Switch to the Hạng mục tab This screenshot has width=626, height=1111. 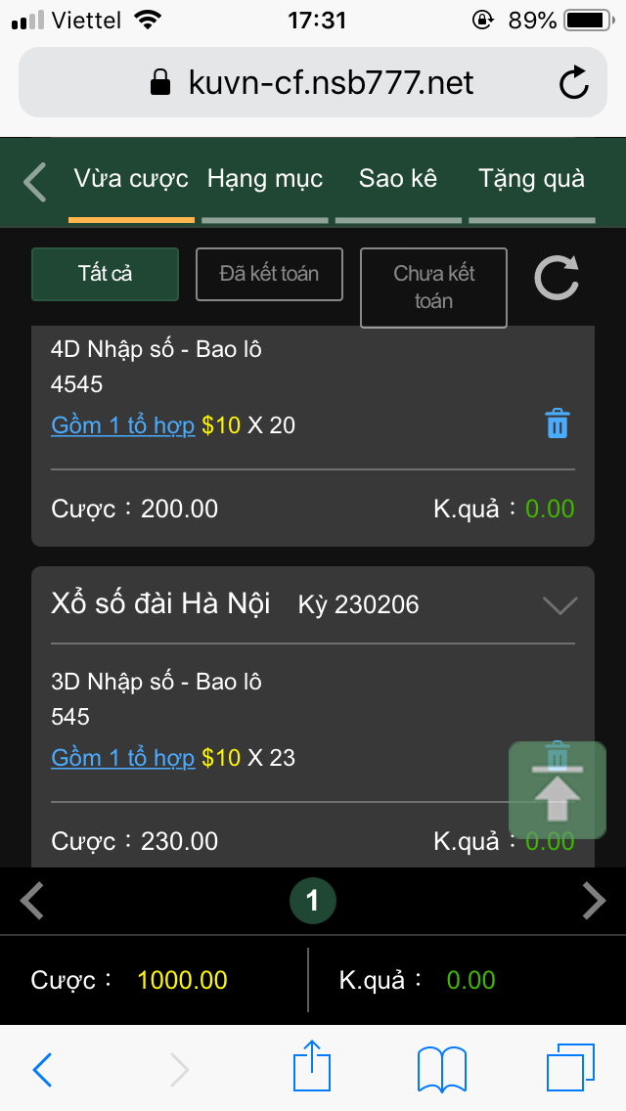click(265, 179)
